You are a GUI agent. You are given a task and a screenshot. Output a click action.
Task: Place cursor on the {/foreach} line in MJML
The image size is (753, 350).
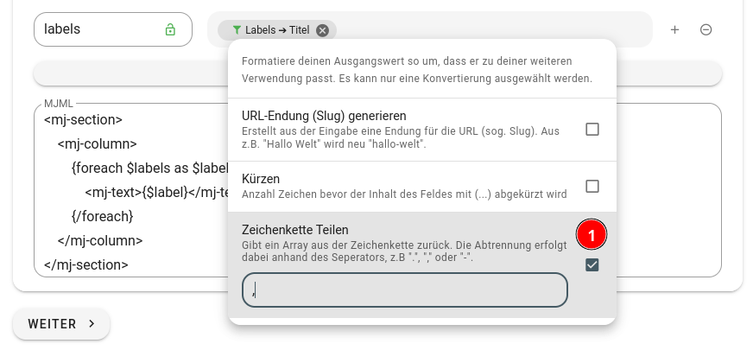pos(103,215)
